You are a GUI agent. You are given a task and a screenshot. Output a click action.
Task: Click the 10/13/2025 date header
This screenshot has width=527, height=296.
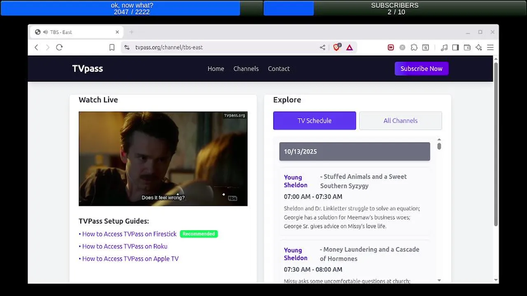[354, 151]
